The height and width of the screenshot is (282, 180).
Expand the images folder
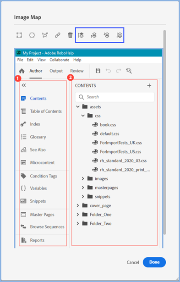pos(83,178)
